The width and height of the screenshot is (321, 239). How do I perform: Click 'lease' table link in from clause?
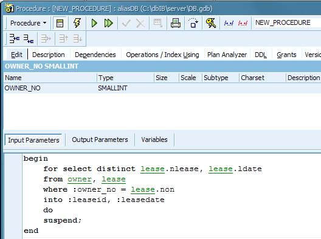pos(114,180)
